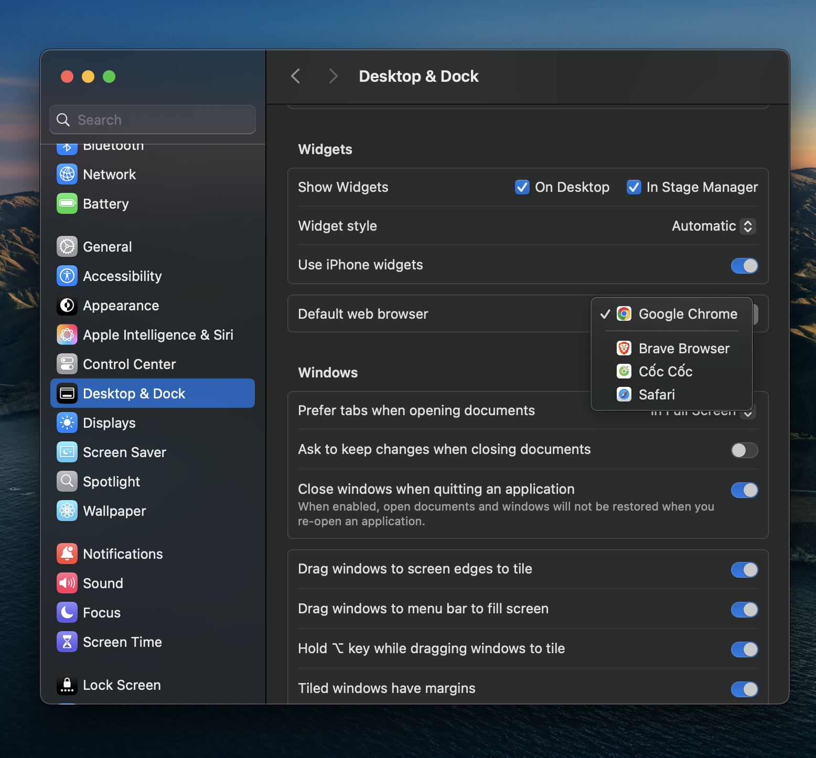Viewport: 816px width, 758px height.
Task: Open General settings label
Action: 108,246
